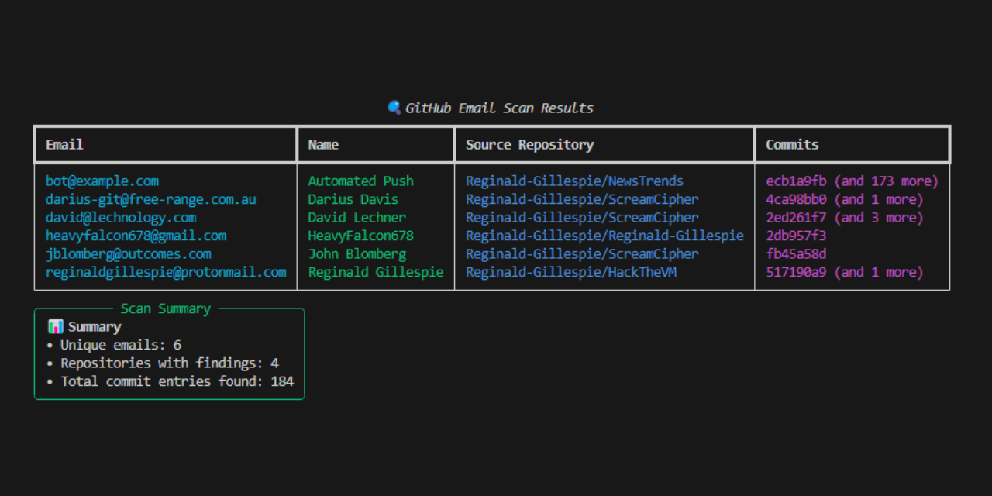Select email bot@example.com
Viewport: 992px width, 496px height.
[102, 181]
